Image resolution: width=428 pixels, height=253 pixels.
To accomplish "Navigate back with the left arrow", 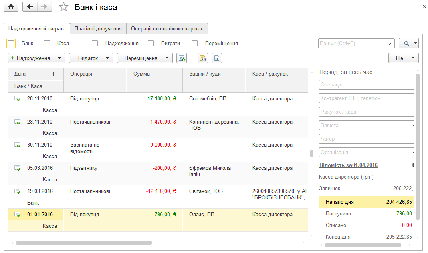I will tap(30, 6).
